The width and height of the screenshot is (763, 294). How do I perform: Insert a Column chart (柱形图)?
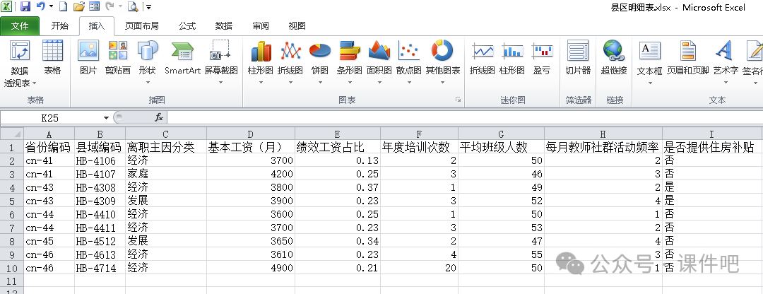261,62
